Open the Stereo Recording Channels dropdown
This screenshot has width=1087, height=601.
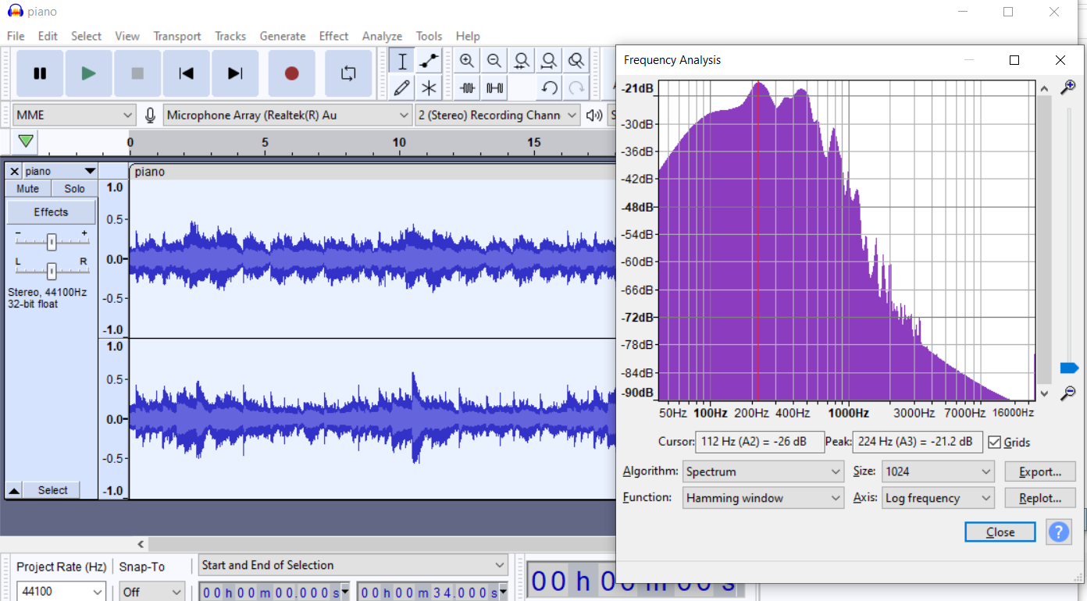point(497,116)
